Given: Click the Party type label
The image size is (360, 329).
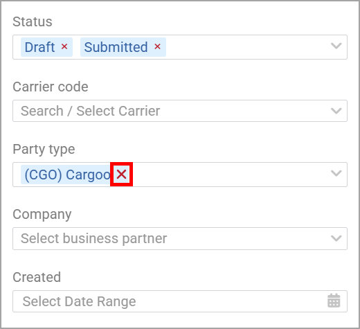Looking at the screenshot, I should (44, 150).
